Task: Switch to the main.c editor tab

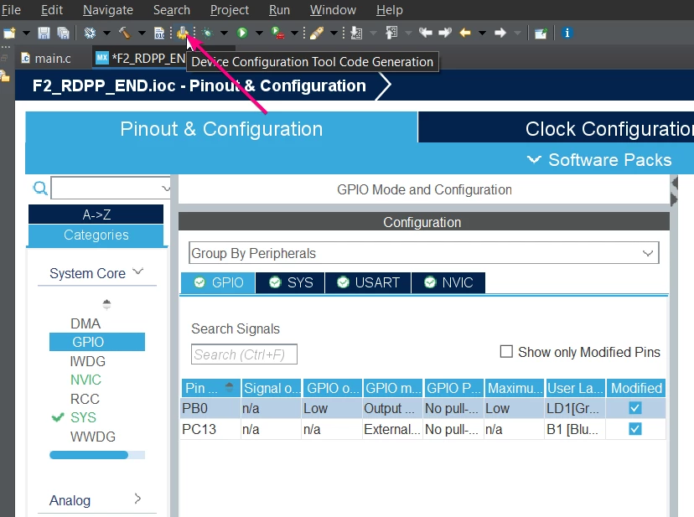Action: click(x=47, y=58)
